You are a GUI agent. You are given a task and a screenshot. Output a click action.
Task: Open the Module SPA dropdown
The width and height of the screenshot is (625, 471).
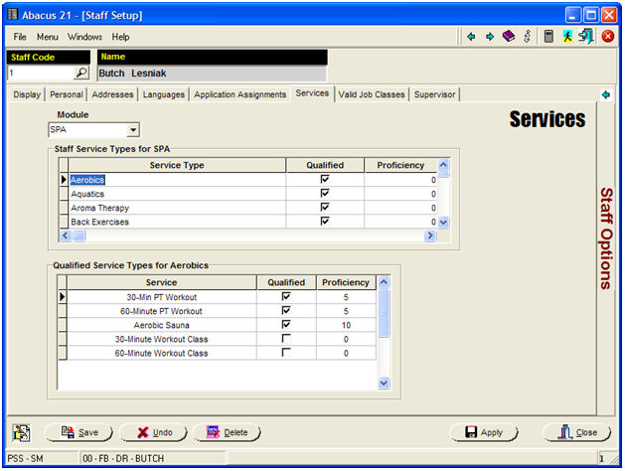pyautogui.click(x=132, y=130)
